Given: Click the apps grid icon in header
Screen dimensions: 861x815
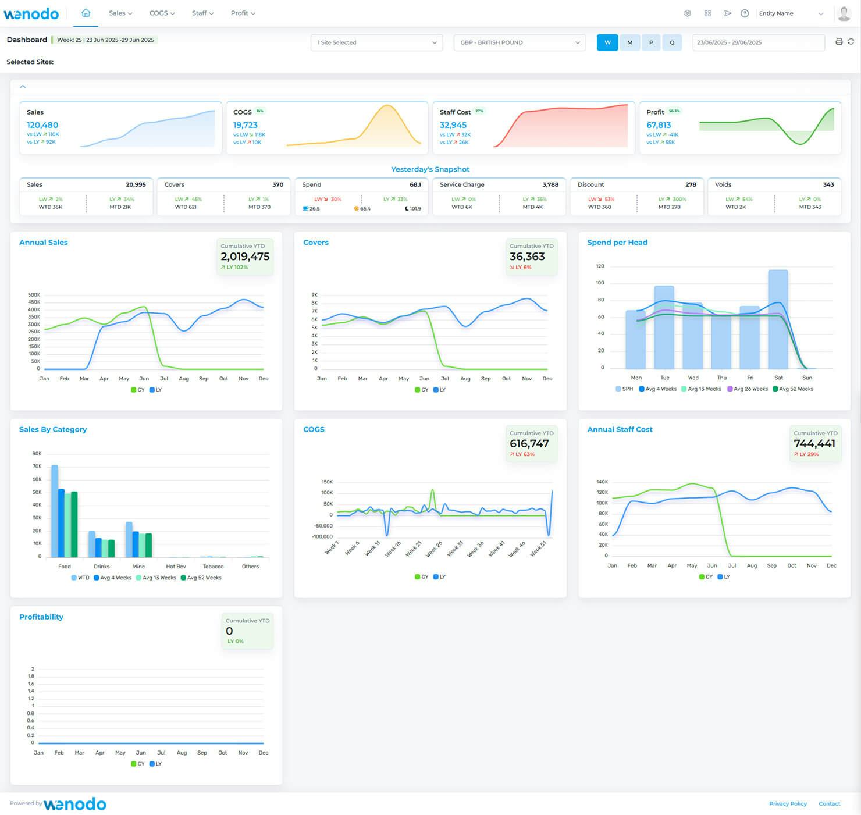Looking at the screenshot, I should (707, 13).
